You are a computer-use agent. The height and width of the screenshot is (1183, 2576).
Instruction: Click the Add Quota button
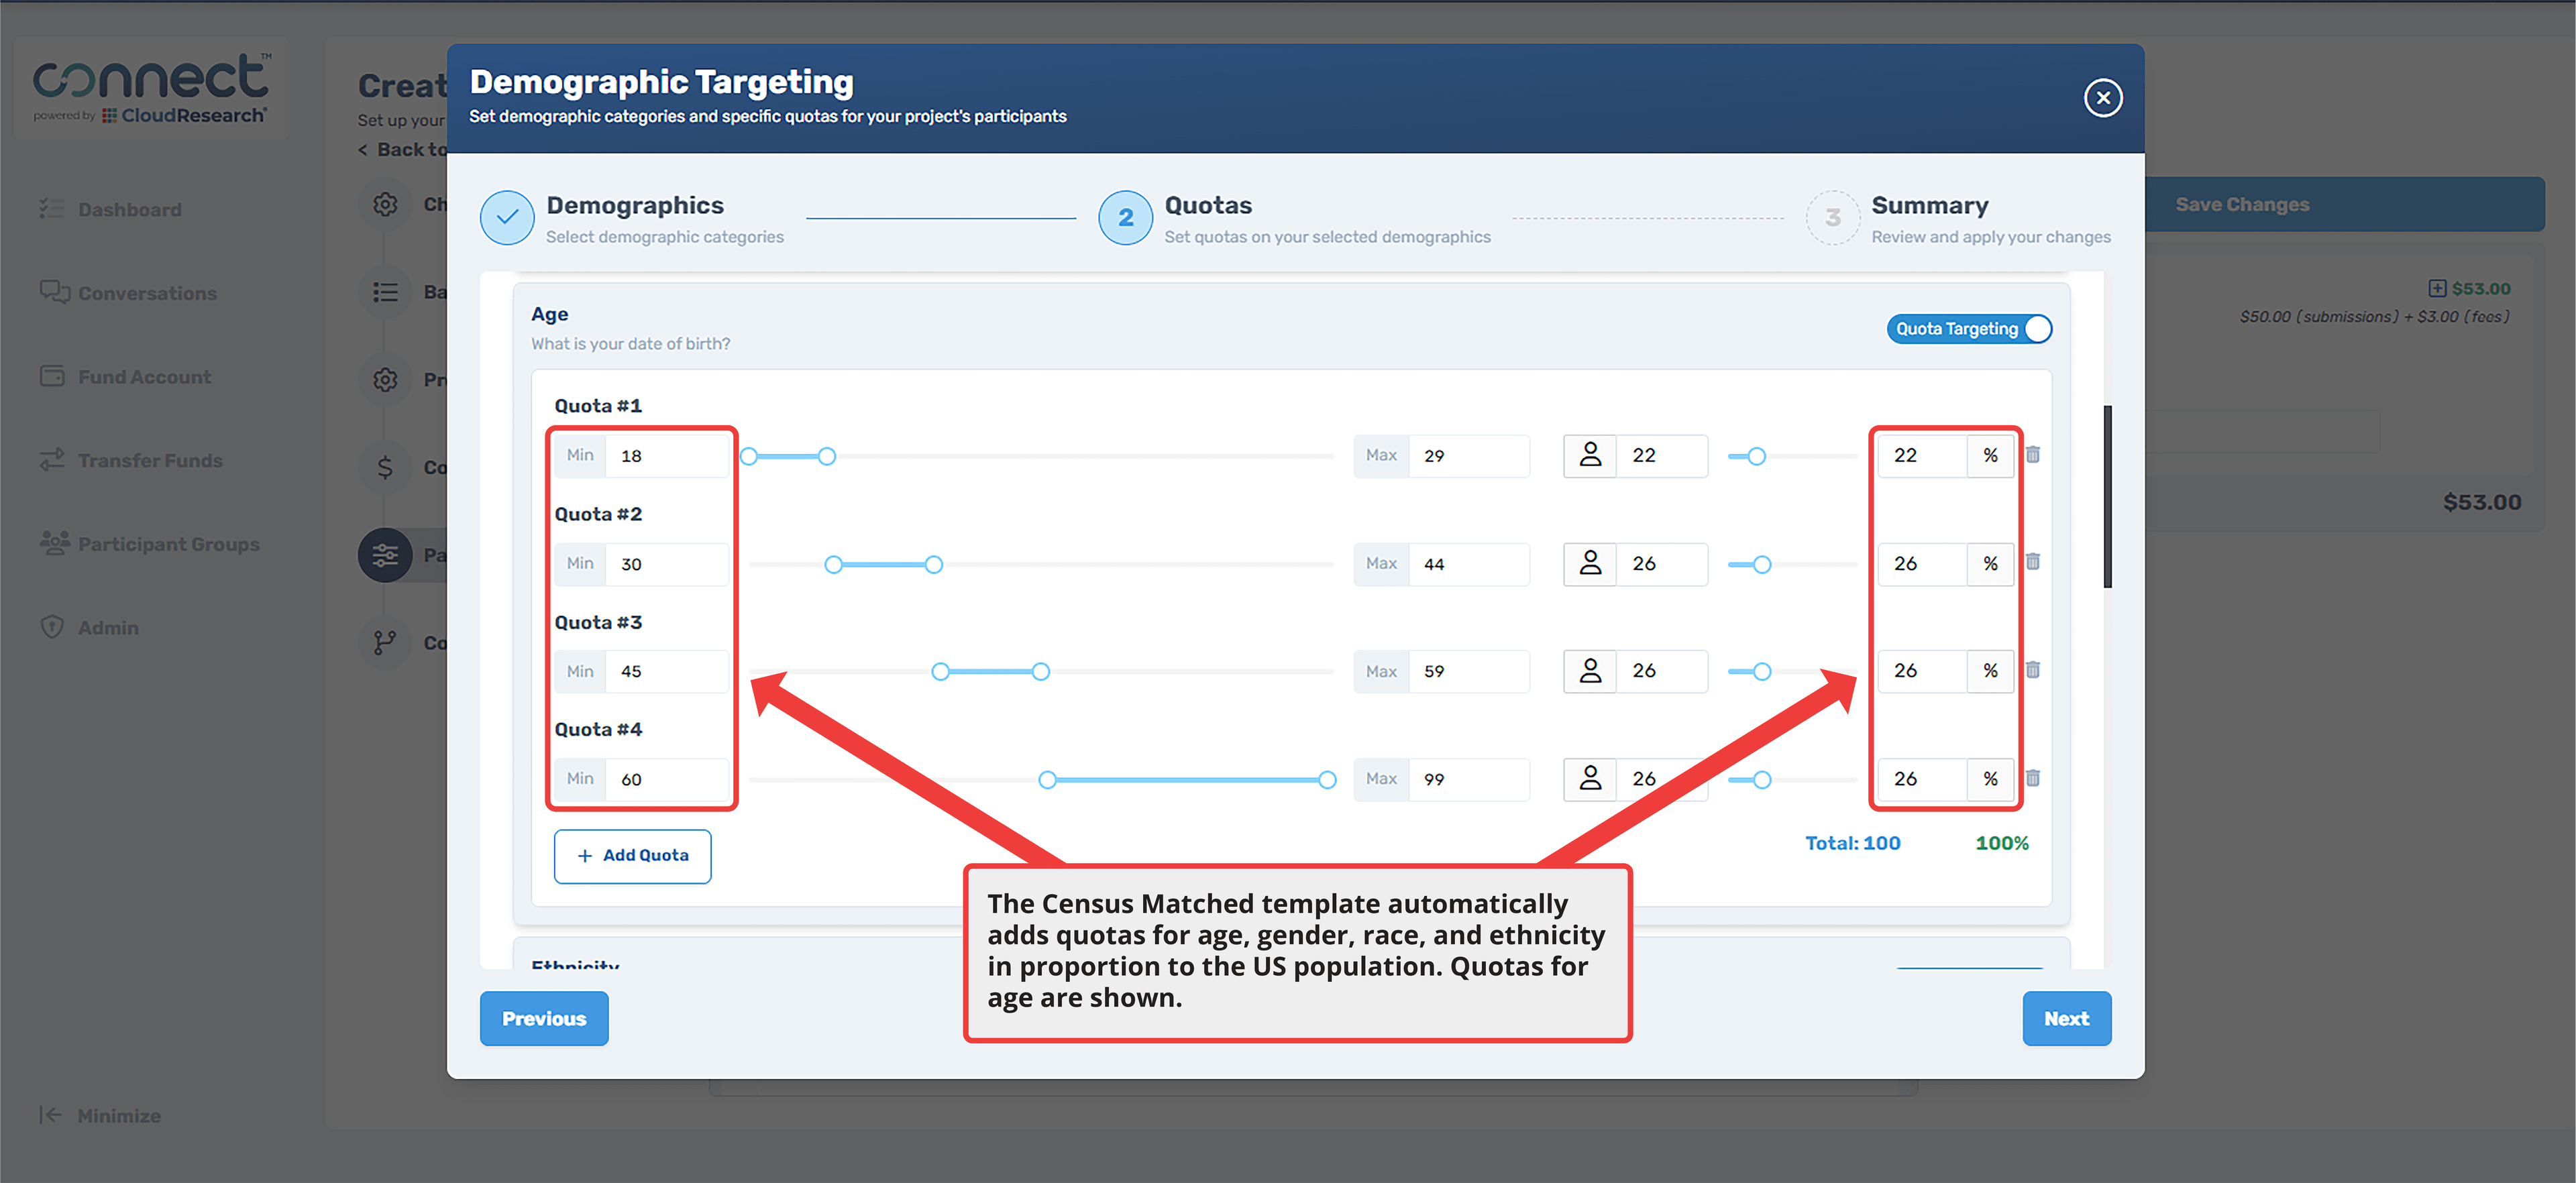pos(632,856)
